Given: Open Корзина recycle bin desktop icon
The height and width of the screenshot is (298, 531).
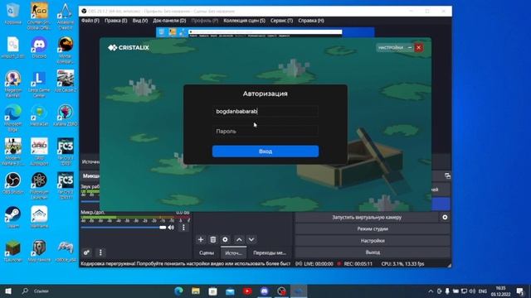Looking at the screenshot, I should coord(13,14).
